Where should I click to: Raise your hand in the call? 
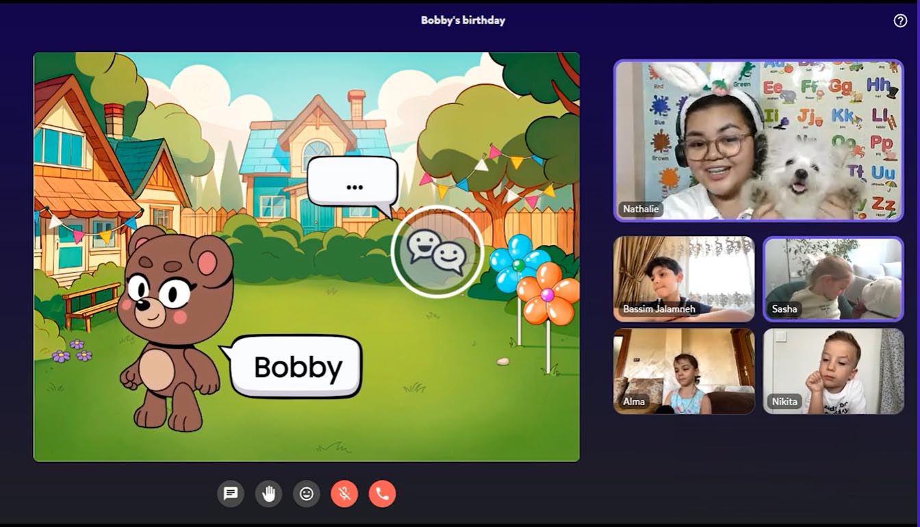click(x=268, y=493)
